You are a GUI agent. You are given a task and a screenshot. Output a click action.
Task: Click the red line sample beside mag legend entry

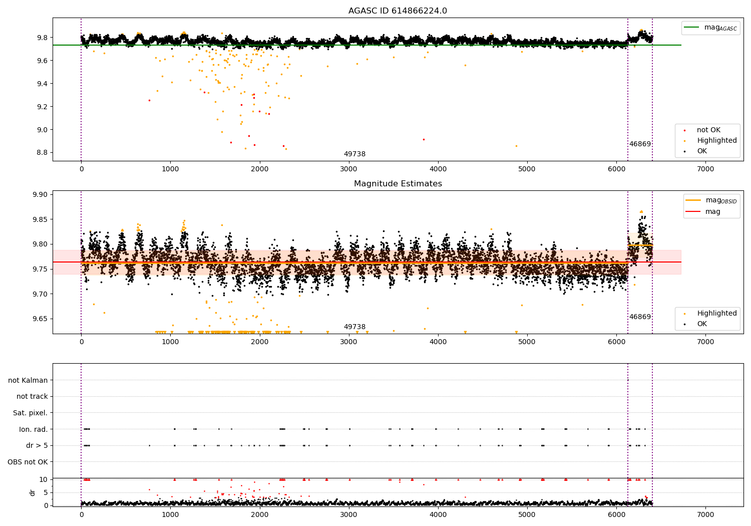(693, 212)
